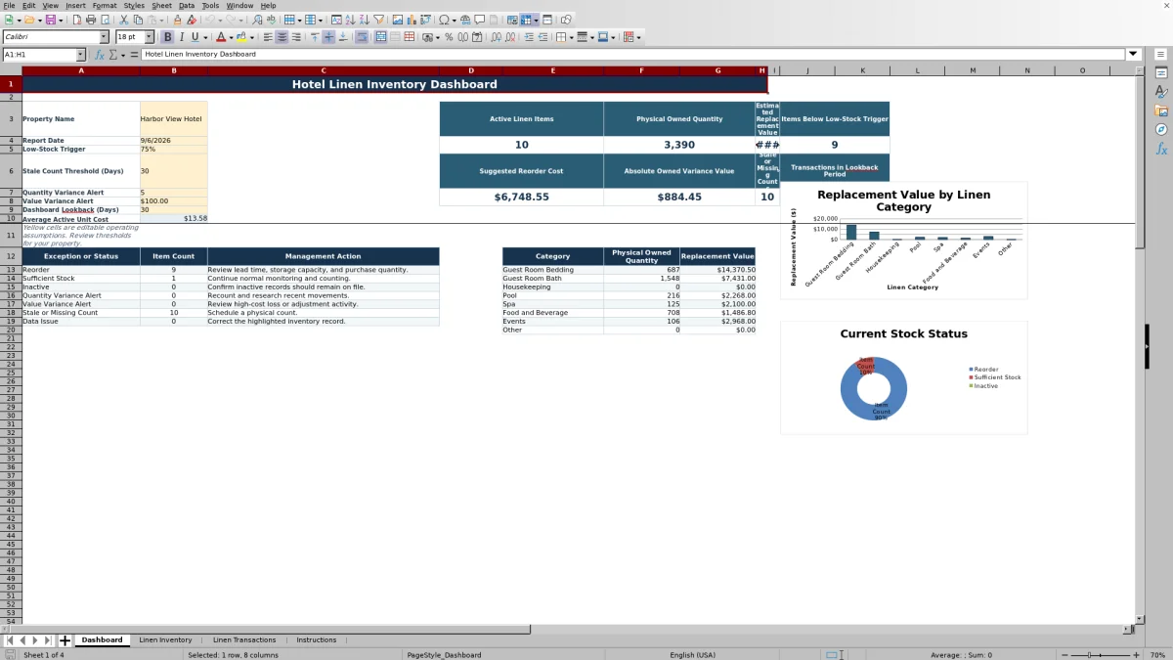Open the Format menu
The width and height of the screenshot is (1173, 660).
(105, 5)
